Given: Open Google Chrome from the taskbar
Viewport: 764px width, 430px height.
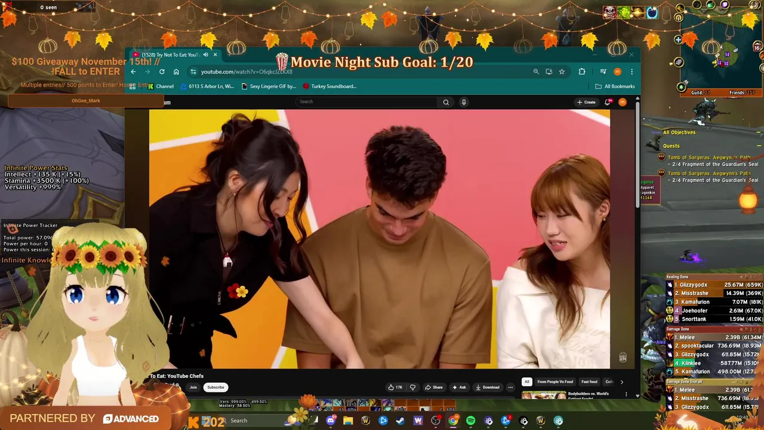Looking at the screenshot, I should point(454,420).
